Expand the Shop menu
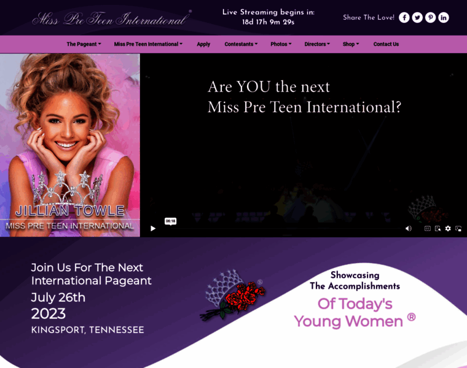 point(350,44)
